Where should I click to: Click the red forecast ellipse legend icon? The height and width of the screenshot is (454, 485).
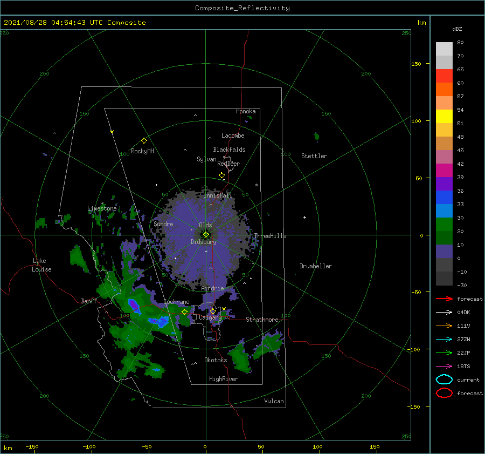click(x=444, y=393)
